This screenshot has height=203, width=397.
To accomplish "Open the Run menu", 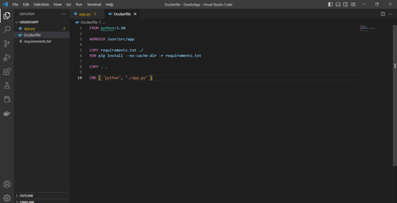I will 79,5.
